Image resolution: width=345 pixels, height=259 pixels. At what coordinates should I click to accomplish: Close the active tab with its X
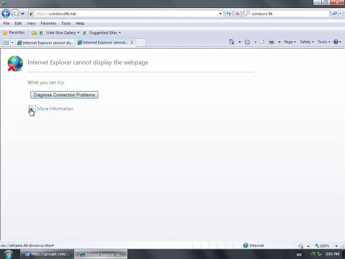tap(132, 42)
